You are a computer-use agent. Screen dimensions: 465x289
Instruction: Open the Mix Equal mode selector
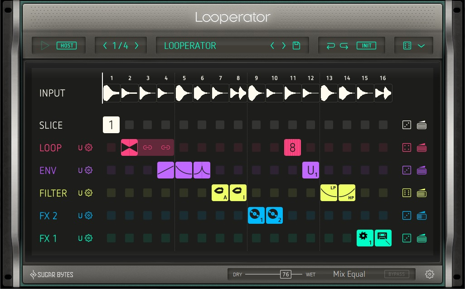tap(349, 274)
